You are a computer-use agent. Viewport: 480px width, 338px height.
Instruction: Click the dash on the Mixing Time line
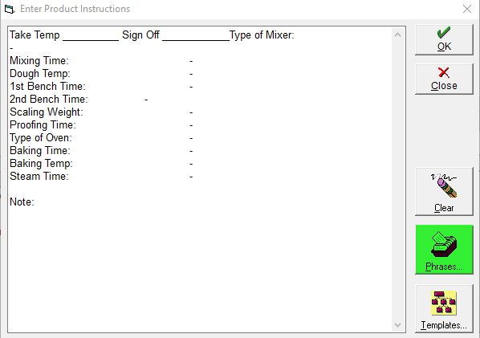pos(191,61)
